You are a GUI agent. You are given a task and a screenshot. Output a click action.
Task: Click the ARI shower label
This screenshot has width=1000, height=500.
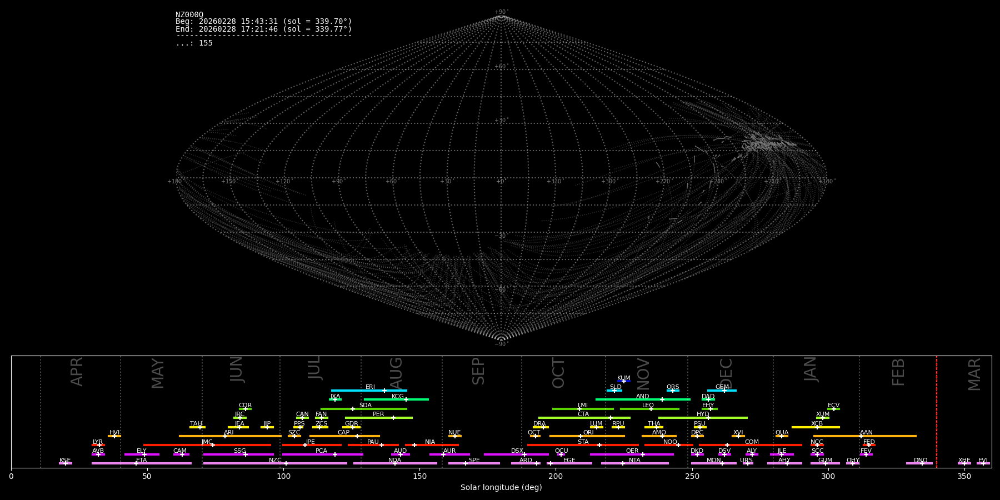click(x=229, y=433)
